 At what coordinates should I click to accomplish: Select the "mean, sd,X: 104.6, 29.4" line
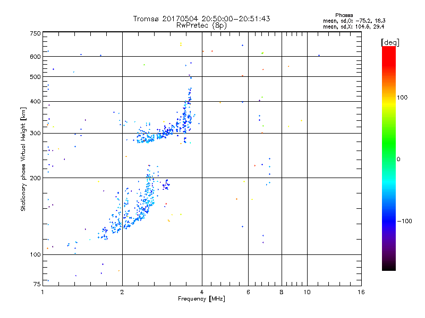[353, 26]
